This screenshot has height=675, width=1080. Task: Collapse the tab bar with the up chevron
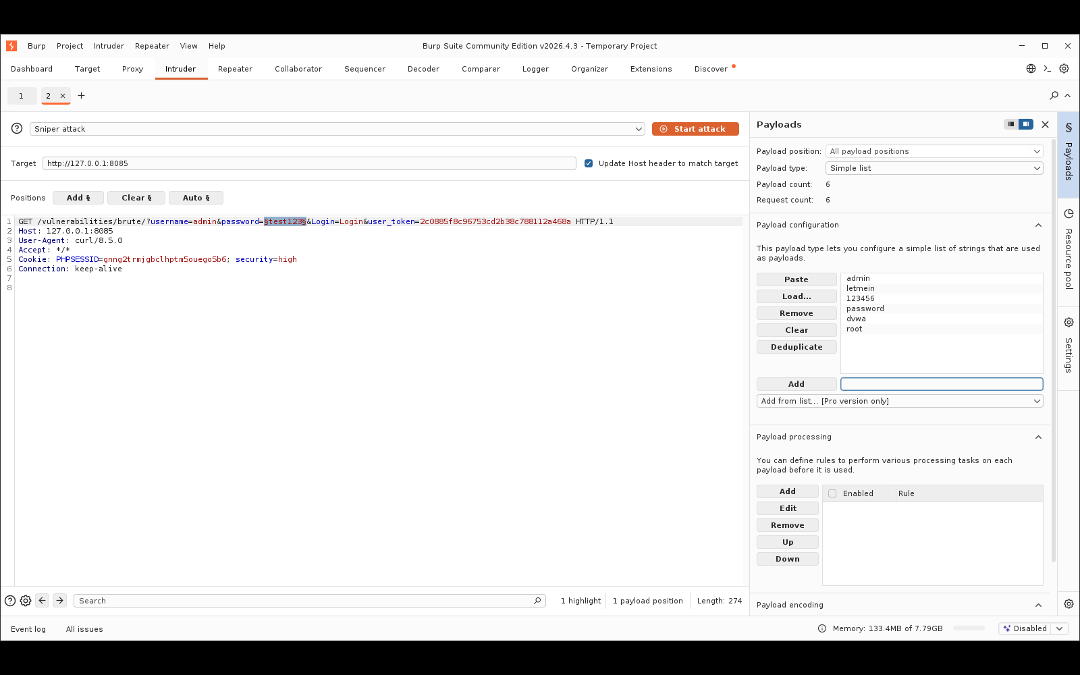coord(1068,96)
